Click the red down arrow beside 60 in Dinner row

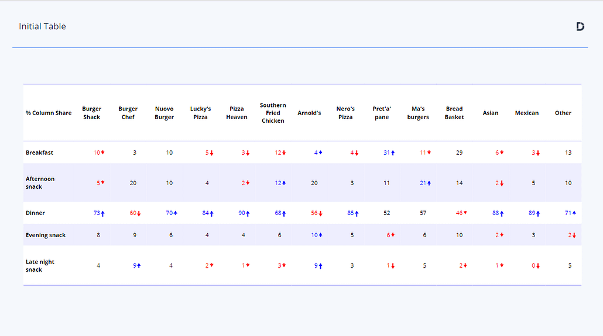click(x=139, y=214)
